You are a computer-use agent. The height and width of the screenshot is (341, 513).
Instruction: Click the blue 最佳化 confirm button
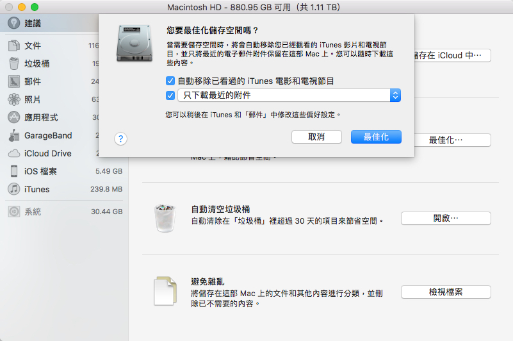point(376,137)
